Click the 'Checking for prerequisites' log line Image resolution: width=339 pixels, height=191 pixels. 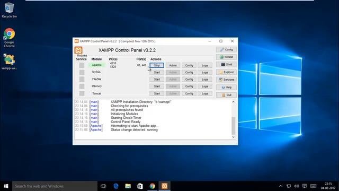coord(129,106)
